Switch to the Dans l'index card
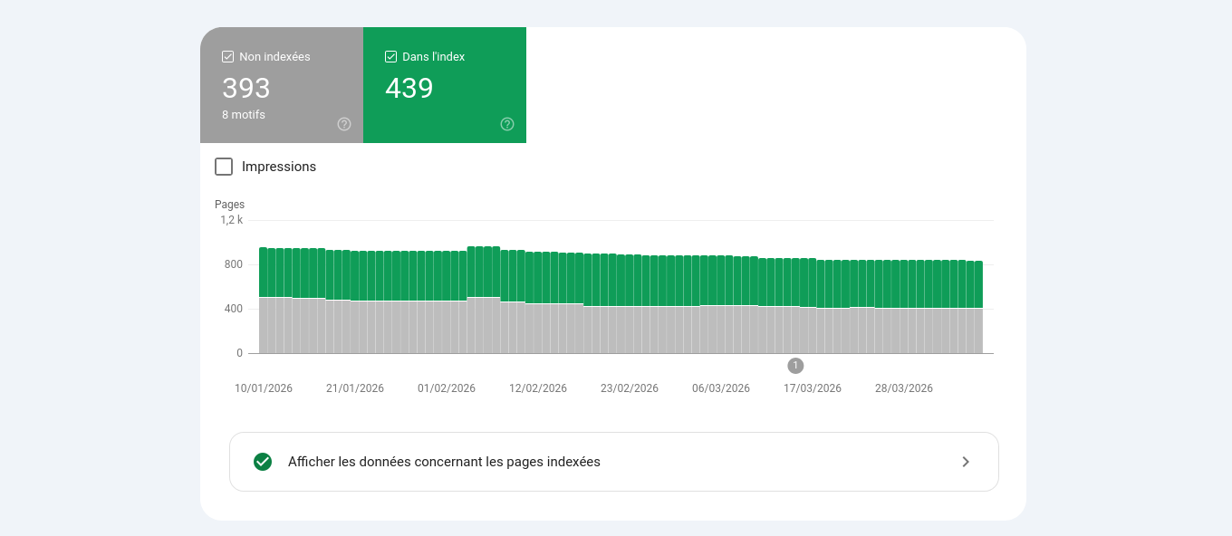This screenshot has width=1232, height=536. click(444, 85)
